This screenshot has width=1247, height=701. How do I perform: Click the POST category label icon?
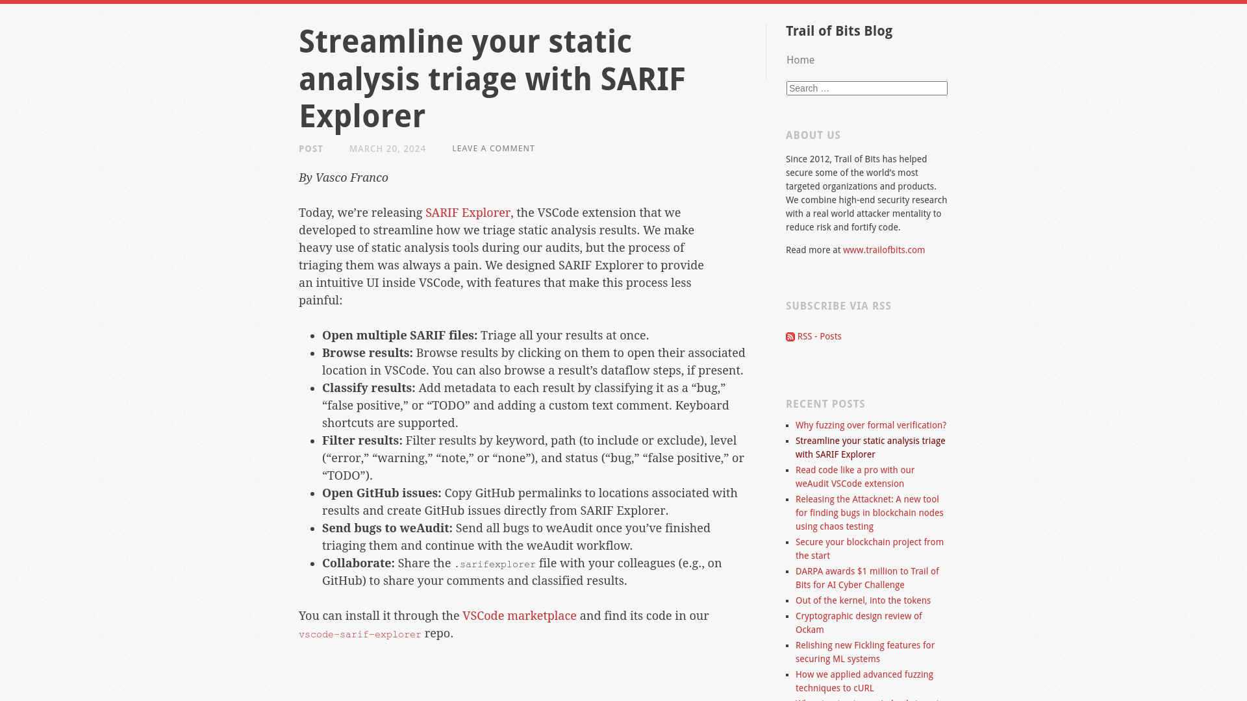(311, 149)
